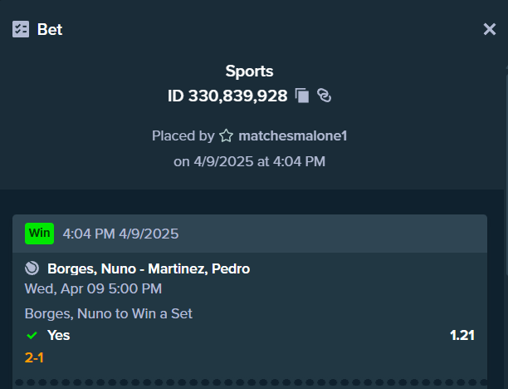Click the green Win status badge
Viewport: 508px width, 389px height.
40,234
